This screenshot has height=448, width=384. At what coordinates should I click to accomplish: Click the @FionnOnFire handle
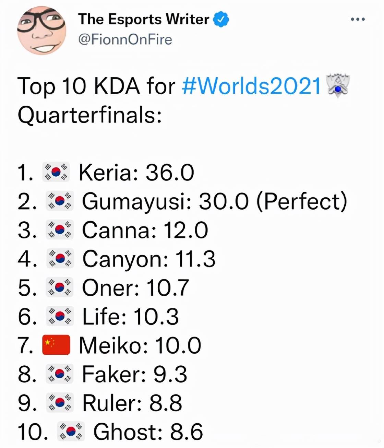pos(125,40)
